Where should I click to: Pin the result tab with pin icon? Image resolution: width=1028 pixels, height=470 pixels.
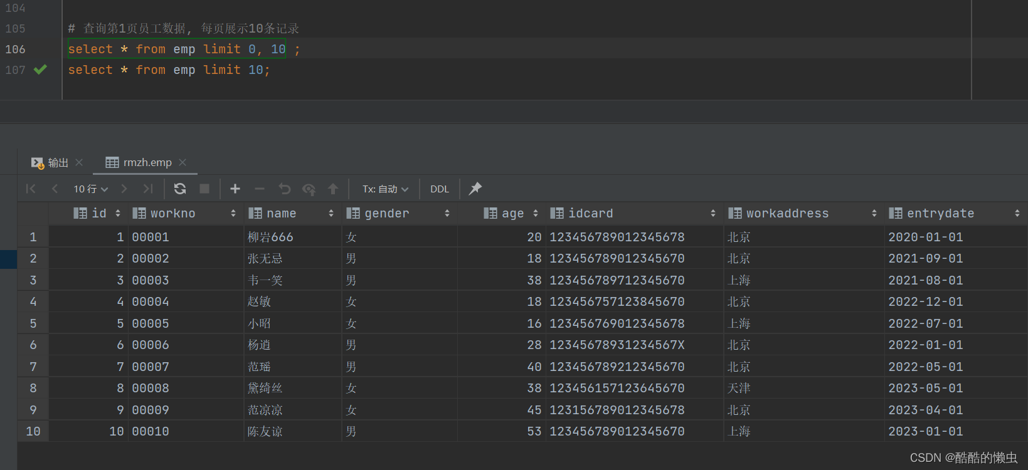475,188
